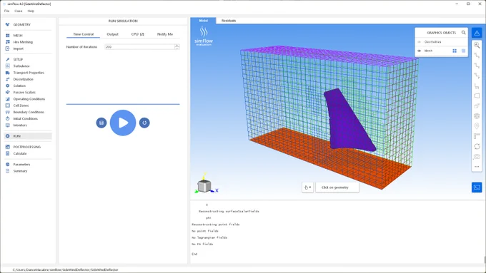
Task: Click the 'Click on geometry' button
Action: [x=337, y=187]
